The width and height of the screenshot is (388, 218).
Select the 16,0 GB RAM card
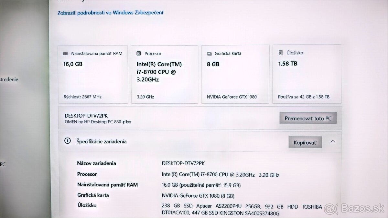click(x=93, y=74)
